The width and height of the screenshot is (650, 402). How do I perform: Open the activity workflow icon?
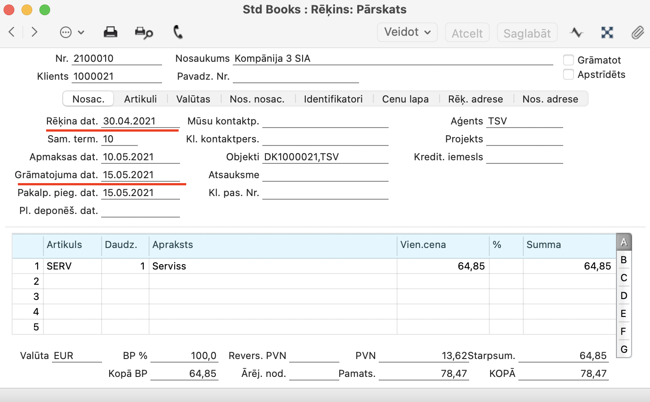point(576,32)
